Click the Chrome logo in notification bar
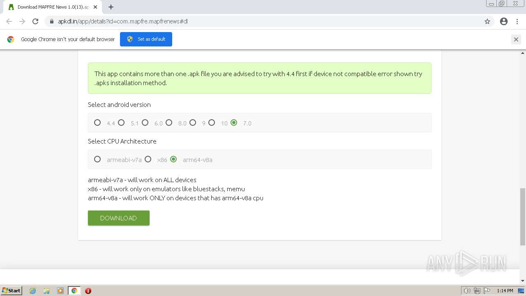This screenshot has height=296, width=526. click(11, 39)
